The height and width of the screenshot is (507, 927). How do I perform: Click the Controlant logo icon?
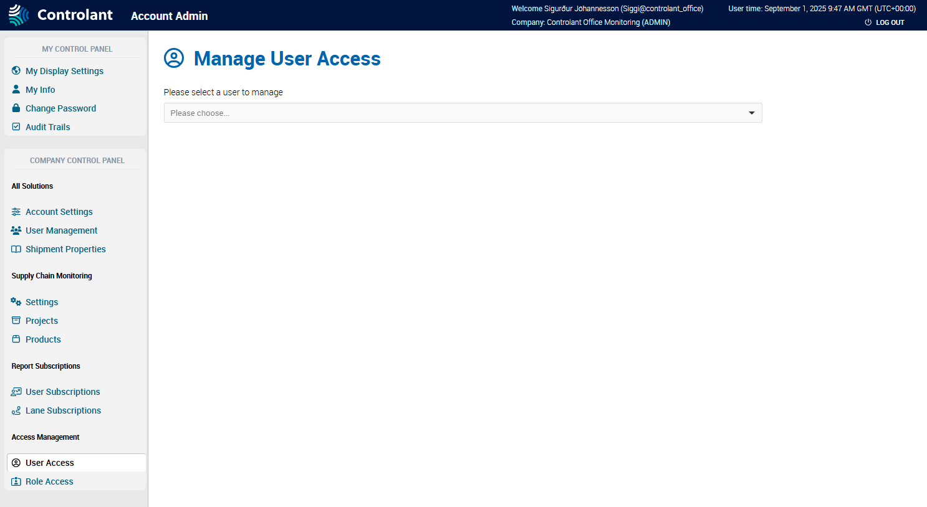point(18,14)
